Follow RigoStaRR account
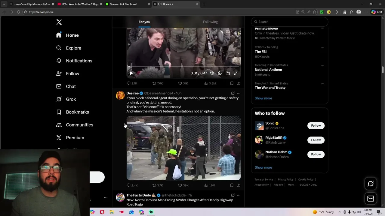This screenshot has height=216, width=385. [316, 140]
